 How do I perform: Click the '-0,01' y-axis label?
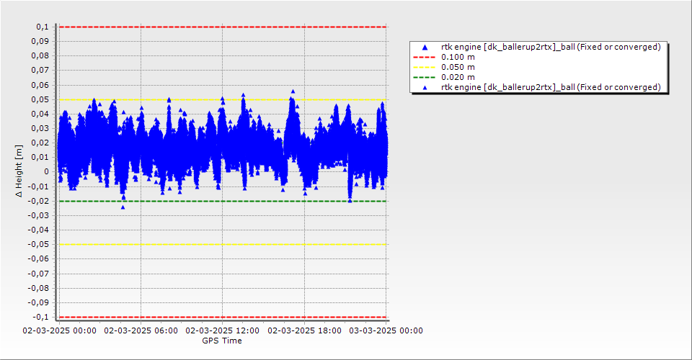tap(38, 186)
